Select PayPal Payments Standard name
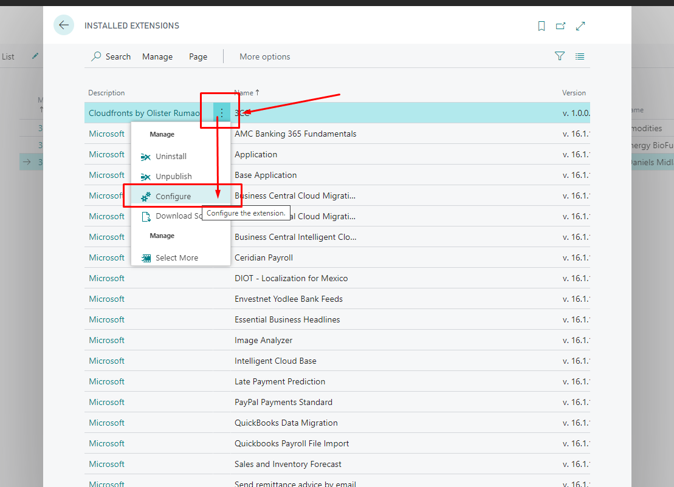The width and height of the screenshot is (674, 487). pos(283,402)
